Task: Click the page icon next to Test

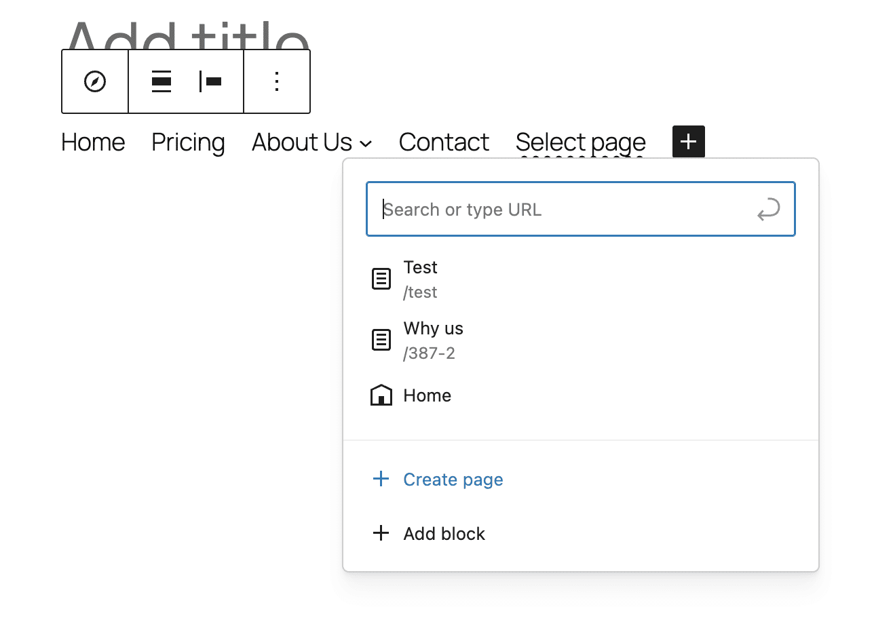Action: click(x=381, y=278)
